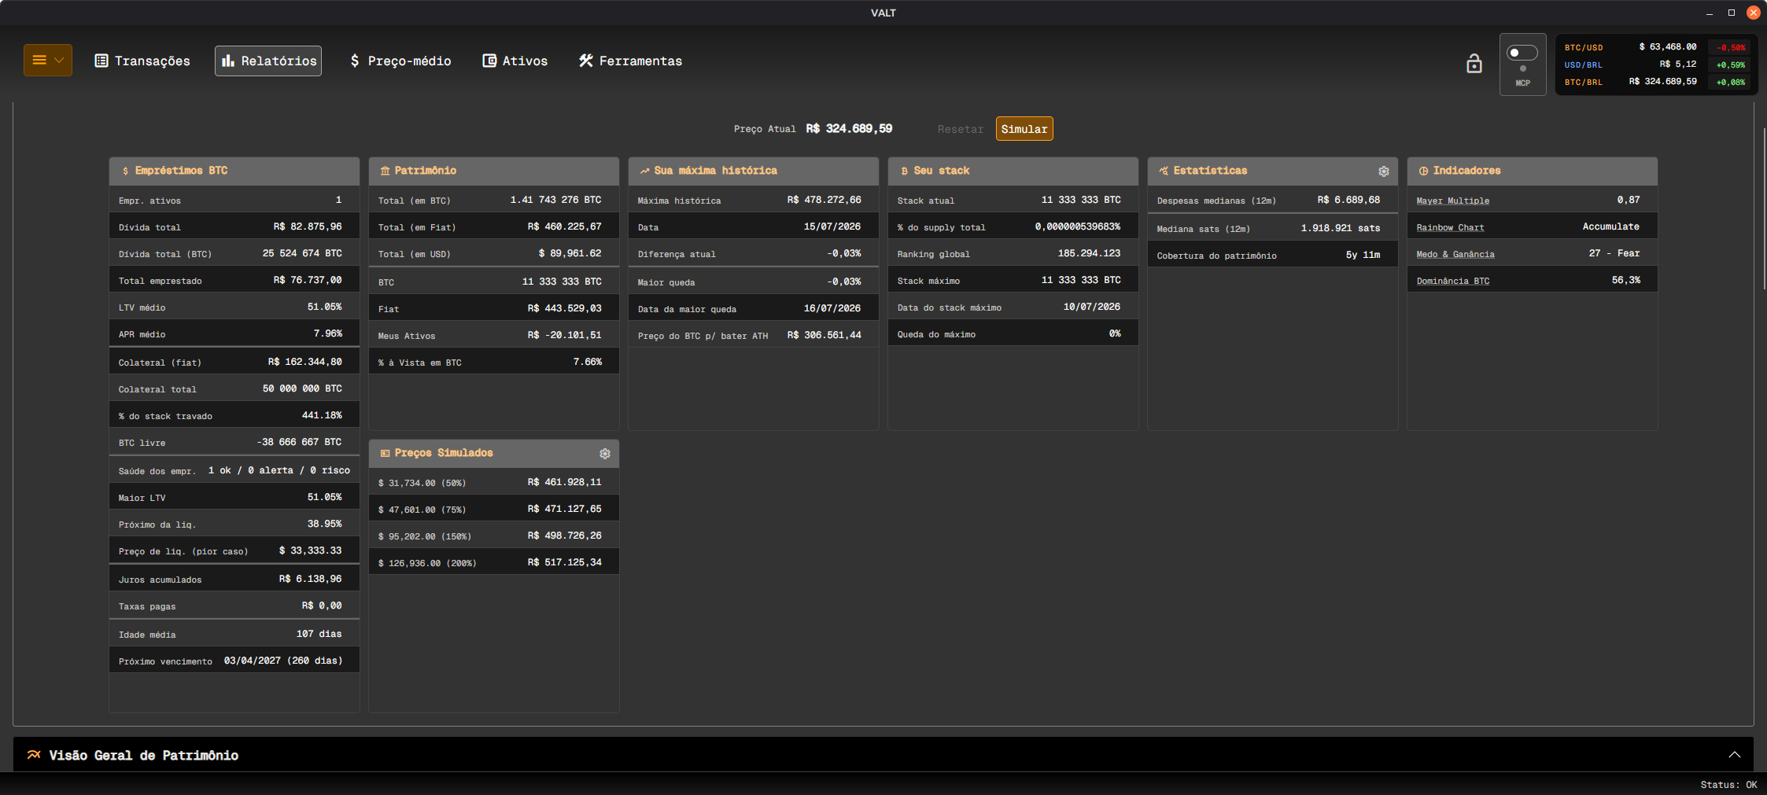This screenshot has width=1767, height=795.
Task: Open the Rainbow Chart link
Action: coord(1450,227)
